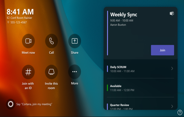The width and height of the screenshot is (184, 117).
Task: Click the 'Cortana, join my meeting' prompt text
Action: (34, 104)
